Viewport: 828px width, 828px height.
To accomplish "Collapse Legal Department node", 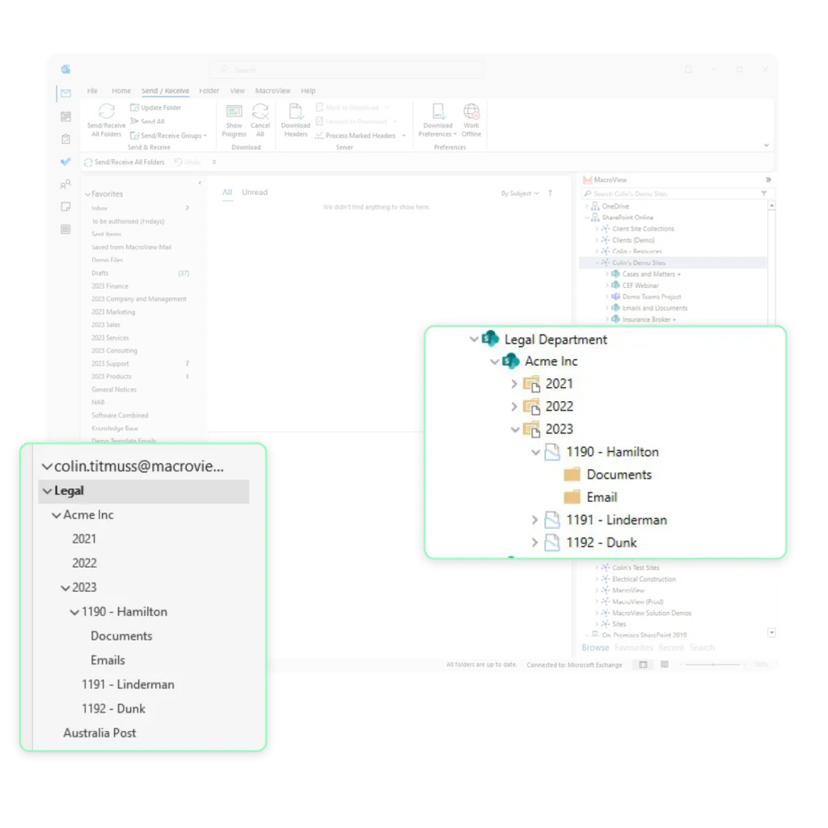I will tap(474, 339).
